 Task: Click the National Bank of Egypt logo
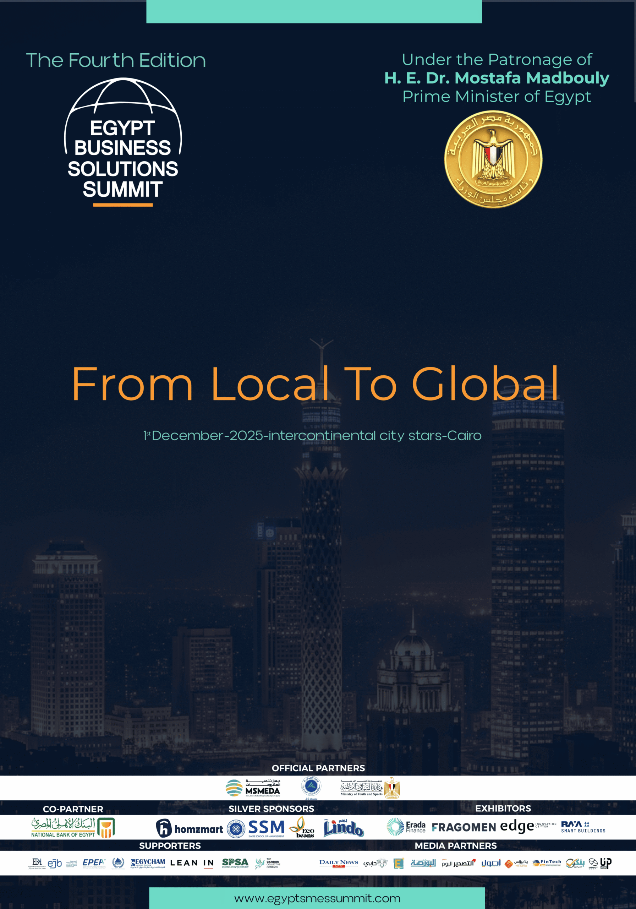tap(73, 827)
